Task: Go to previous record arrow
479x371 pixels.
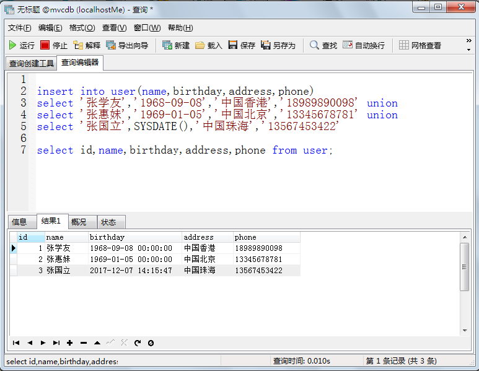Action: point(30,343)
